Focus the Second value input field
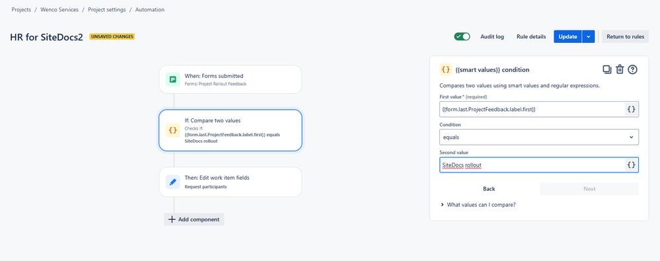 click(532, 165)
